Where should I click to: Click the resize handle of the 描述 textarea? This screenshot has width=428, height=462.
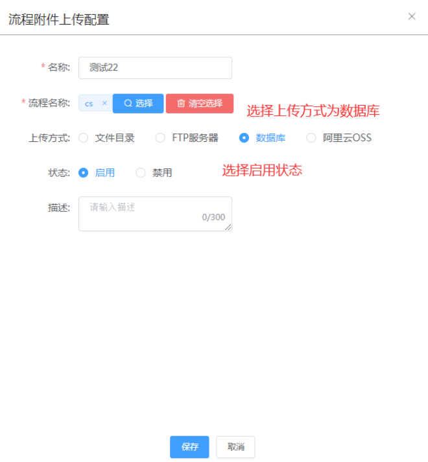pos(228,227)
